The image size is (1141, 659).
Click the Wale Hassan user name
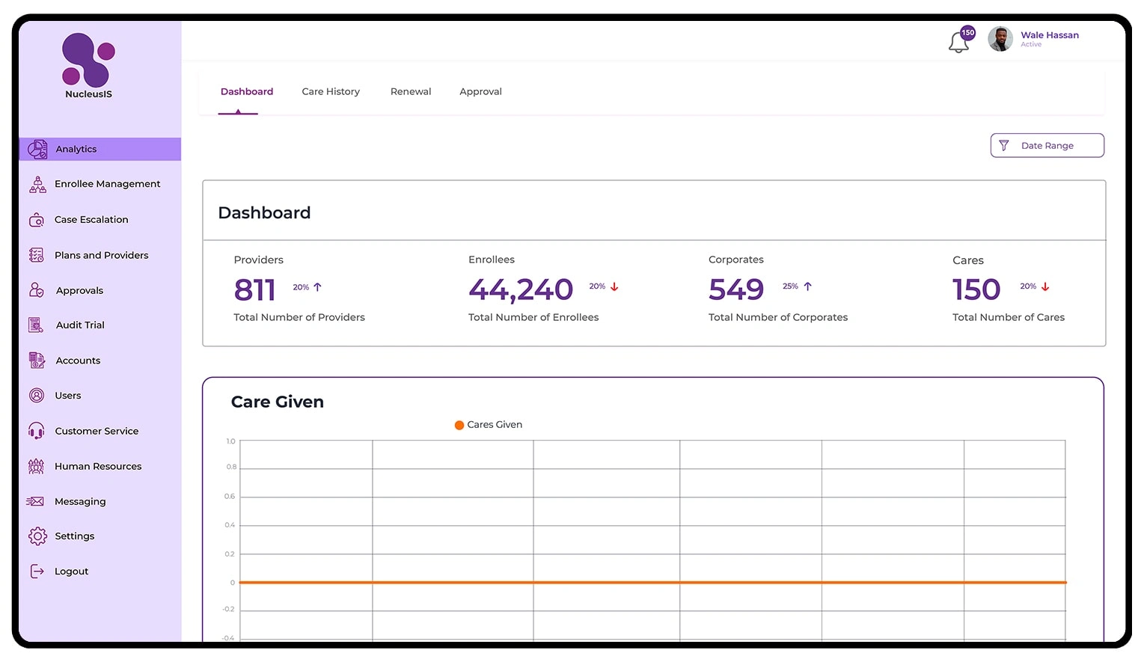point(1050,35)
